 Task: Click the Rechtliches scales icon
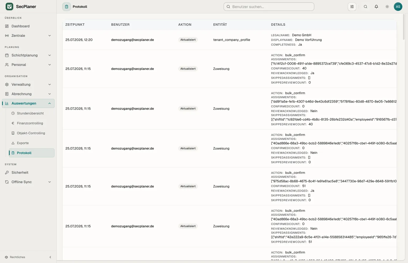click(6, 257)
